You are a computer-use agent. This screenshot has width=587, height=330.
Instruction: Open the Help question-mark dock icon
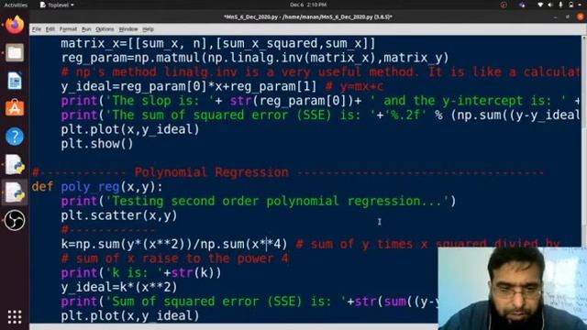pyautogui.click(x=15, y=137)
